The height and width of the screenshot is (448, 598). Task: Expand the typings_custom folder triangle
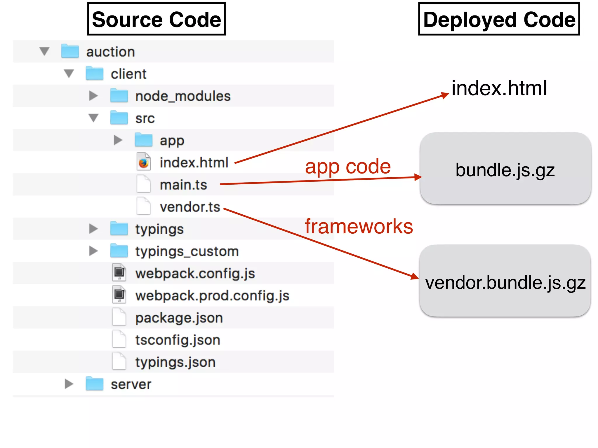[93, 251]
